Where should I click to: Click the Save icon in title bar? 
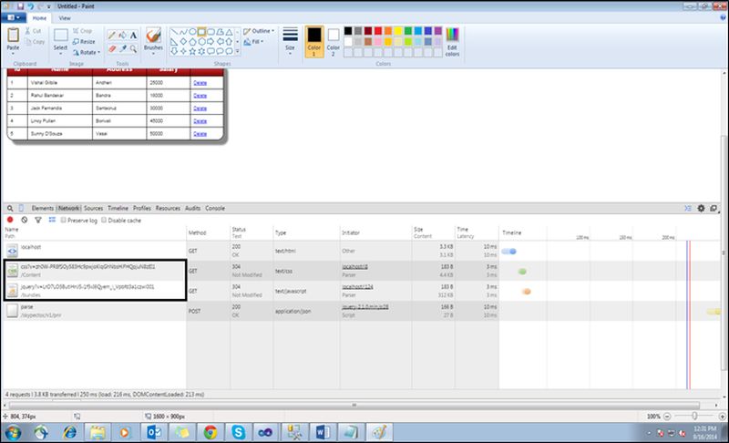tap(20, 6)
